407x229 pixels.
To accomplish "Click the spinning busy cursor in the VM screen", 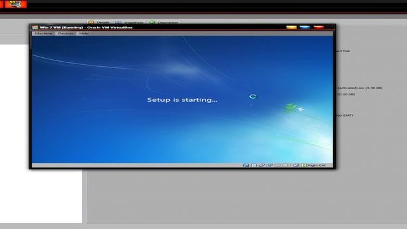I will pos(253,97).
